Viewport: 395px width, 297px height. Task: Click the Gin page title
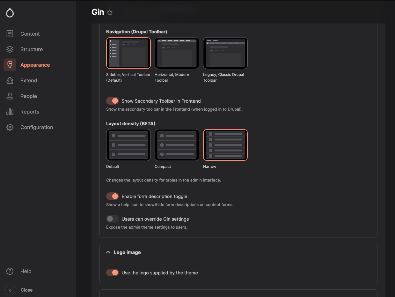pyautogui.click(x=98, y=12)
